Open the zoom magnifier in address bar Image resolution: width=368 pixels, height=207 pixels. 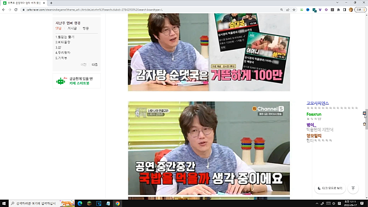[282, 10]
